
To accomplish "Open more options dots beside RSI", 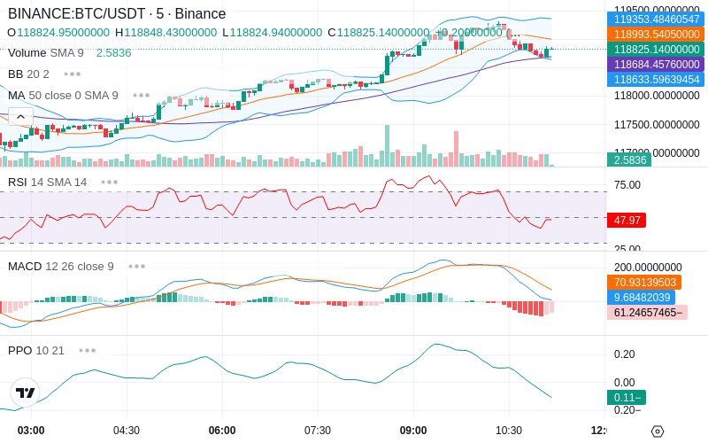I will 109,183.
